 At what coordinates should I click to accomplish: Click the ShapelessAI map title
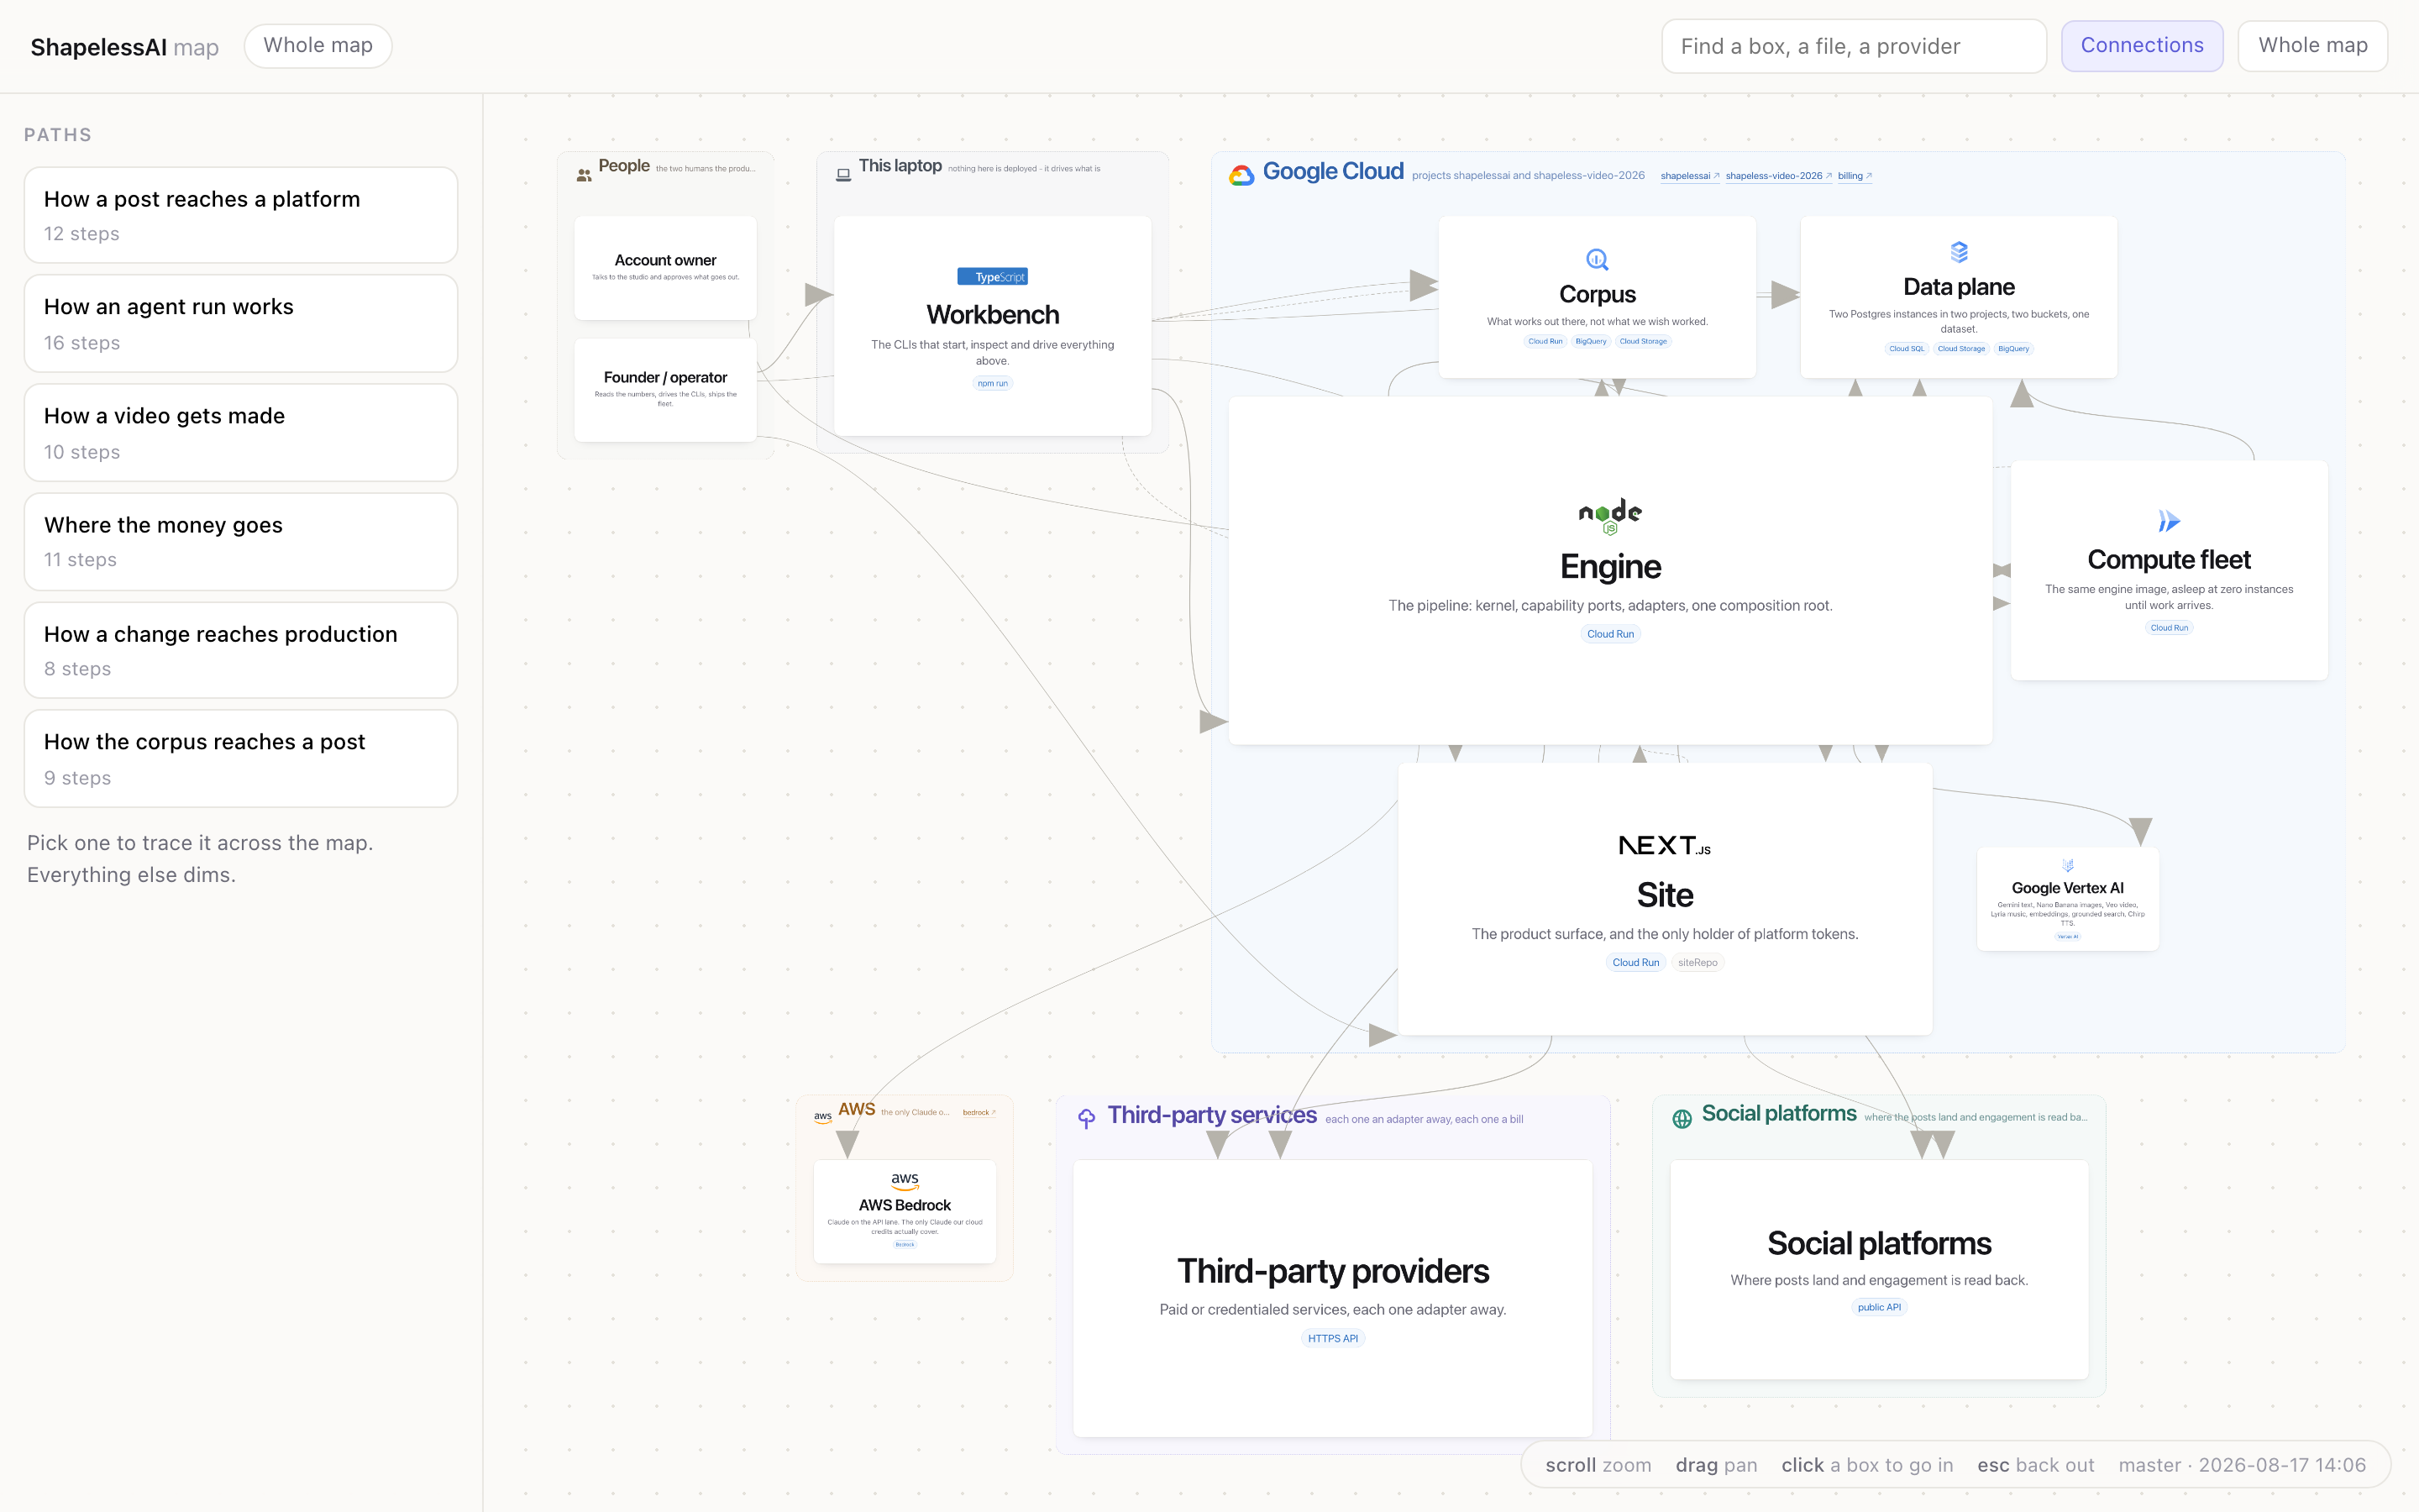[x=125, y=47]
